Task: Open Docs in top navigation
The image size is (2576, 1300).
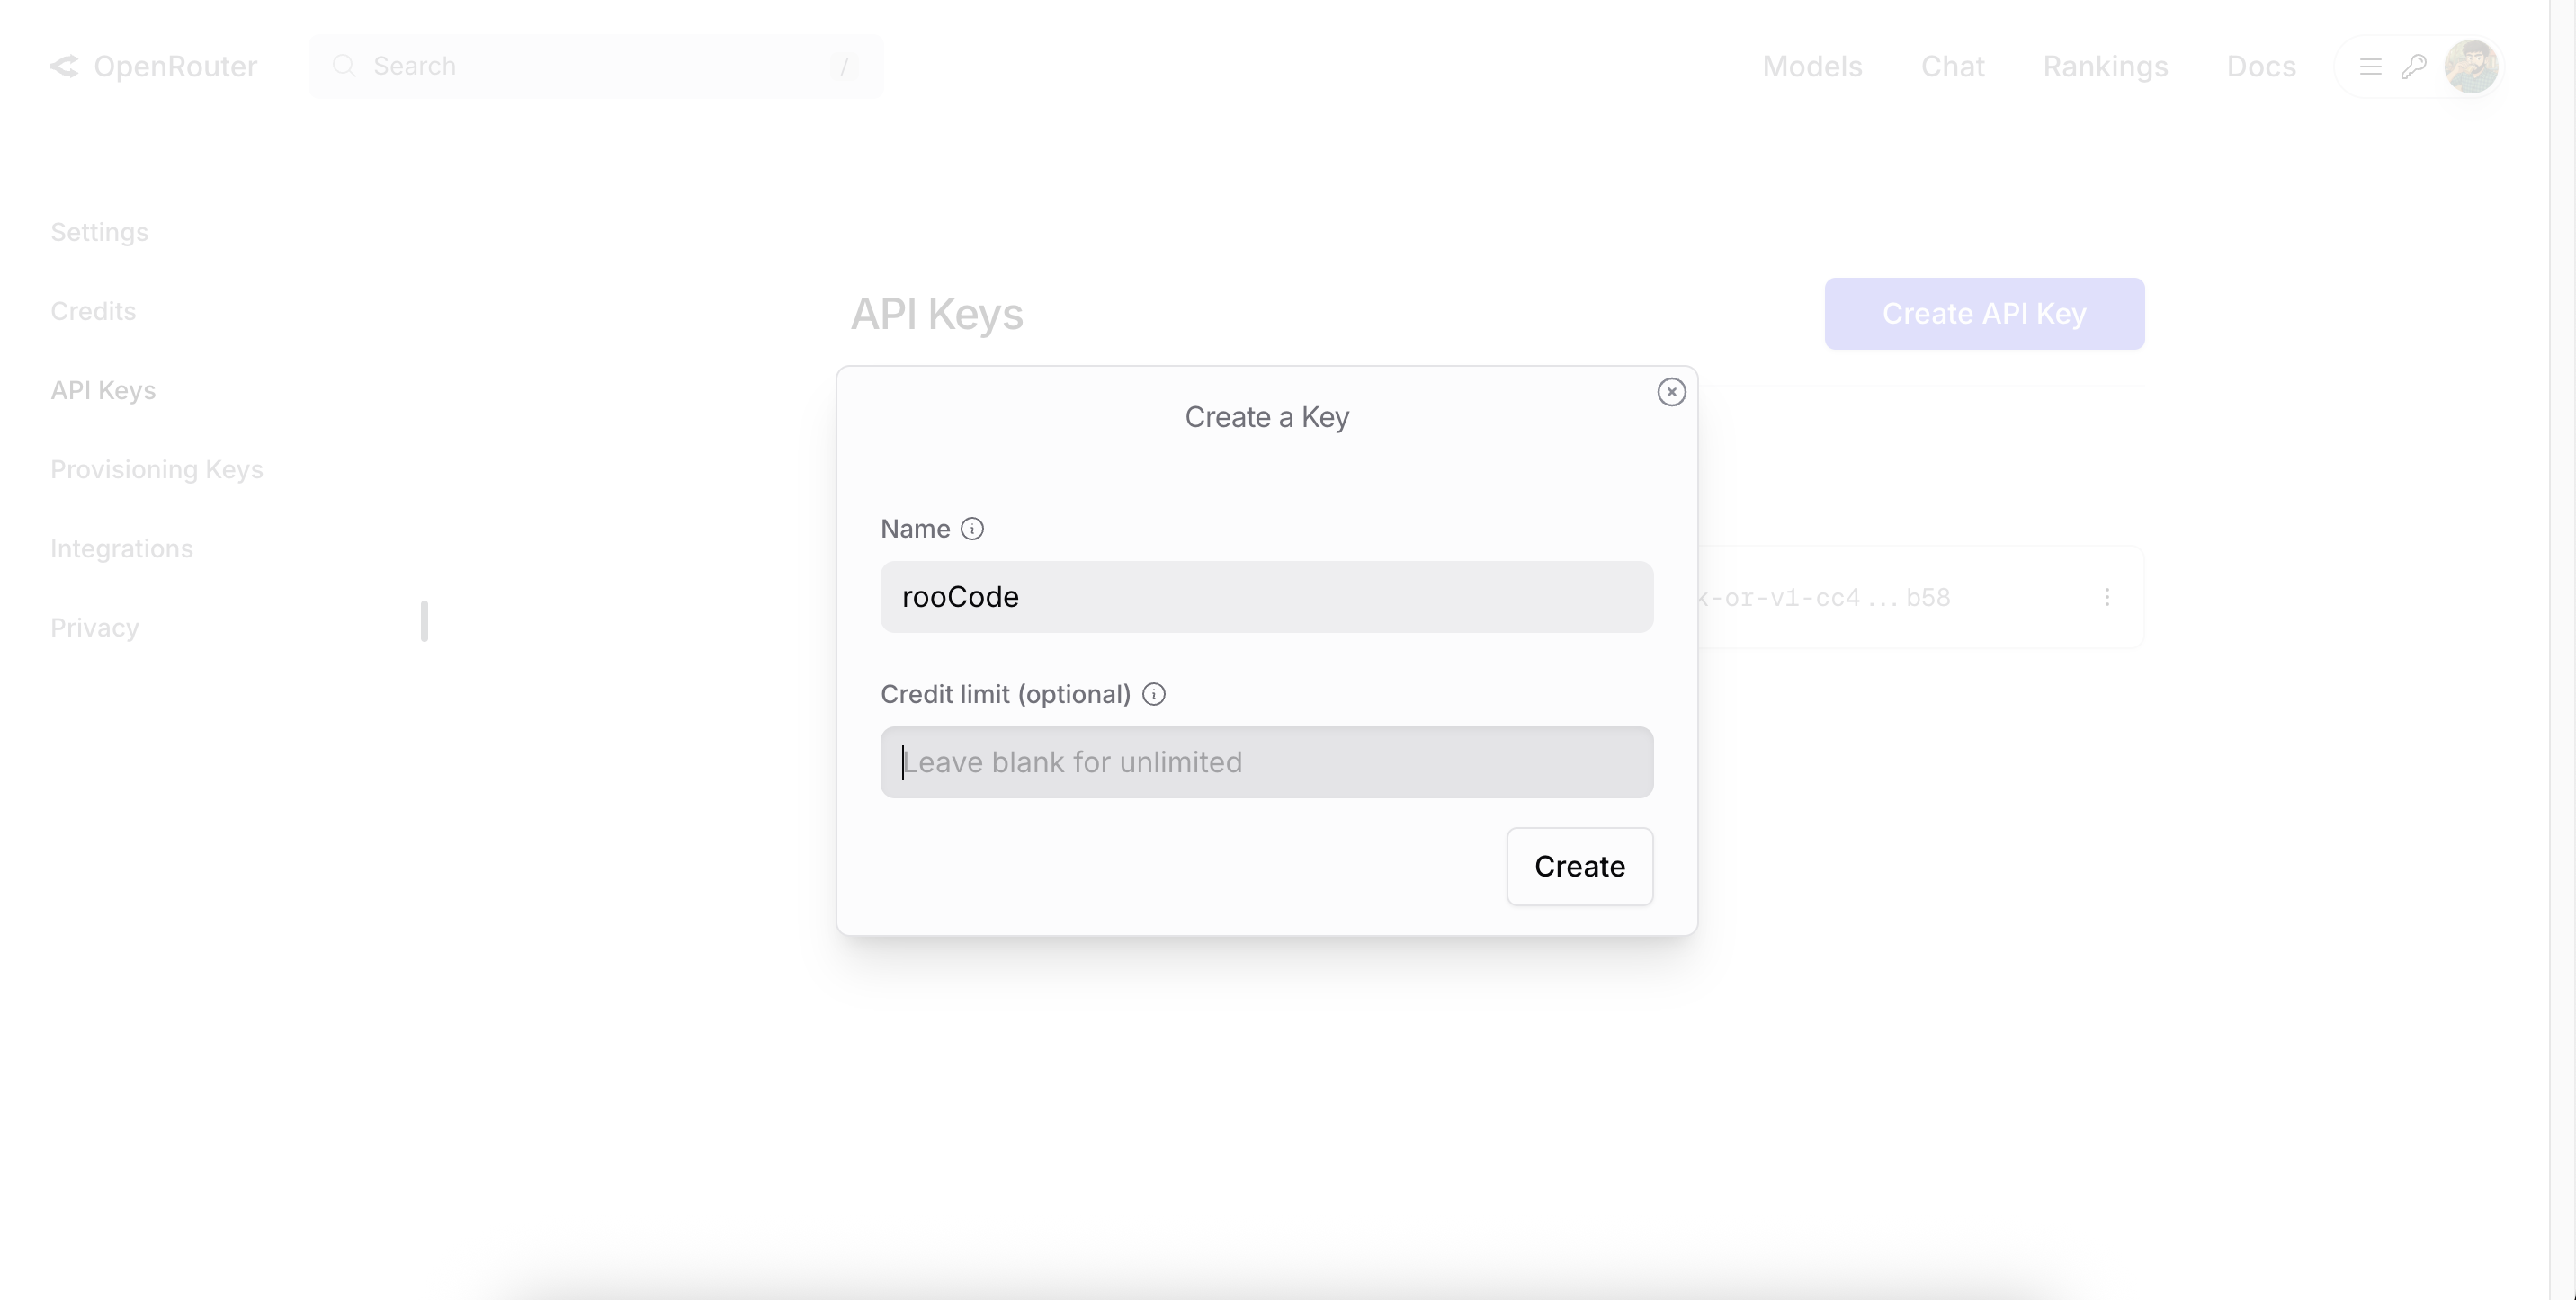Action: (2260, 67)
